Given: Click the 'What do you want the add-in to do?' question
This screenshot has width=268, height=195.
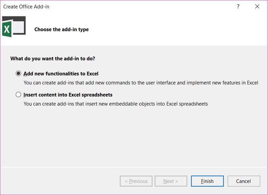Looking at the screenshot, I should pyautogui.click(x=53, y=59).
